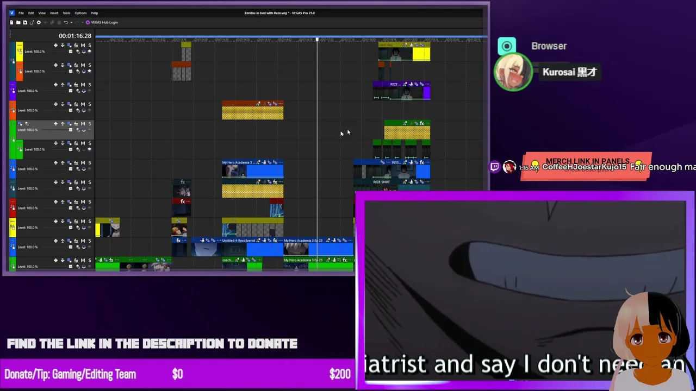The width and height of the screenshot is (696, 391).
Task: Click the Kurosai avatar picture
Action: 513,72
